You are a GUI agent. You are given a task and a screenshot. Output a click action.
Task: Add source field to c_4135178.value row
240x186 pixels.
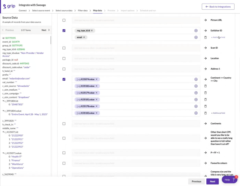(196, 106)
